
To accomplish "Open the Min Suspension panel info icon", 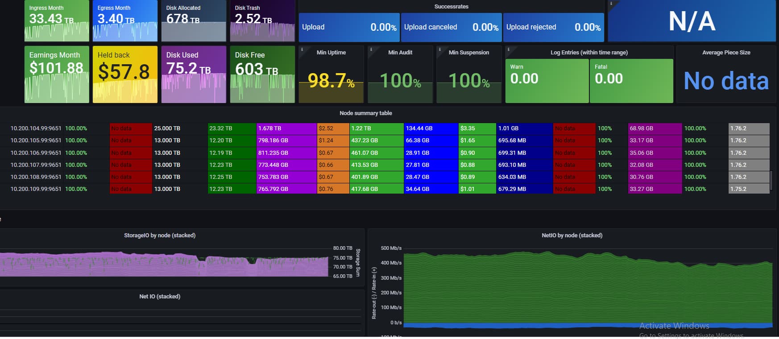I will 439,50.
